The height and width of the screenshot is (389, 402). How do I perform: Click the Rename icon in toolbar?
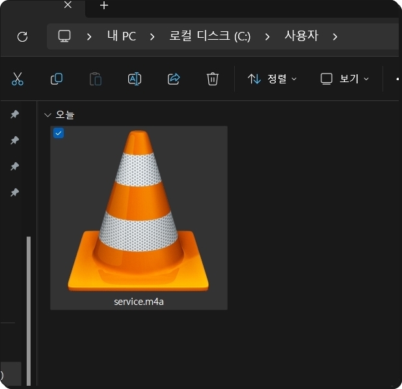135,79
